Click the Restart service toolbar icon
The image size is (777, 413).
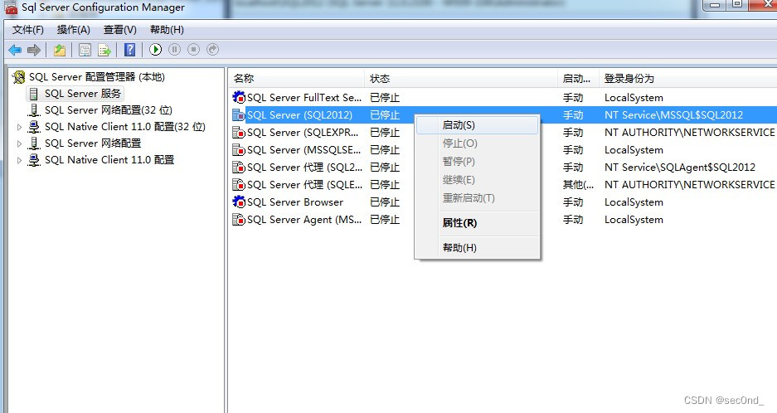point(212,50)
